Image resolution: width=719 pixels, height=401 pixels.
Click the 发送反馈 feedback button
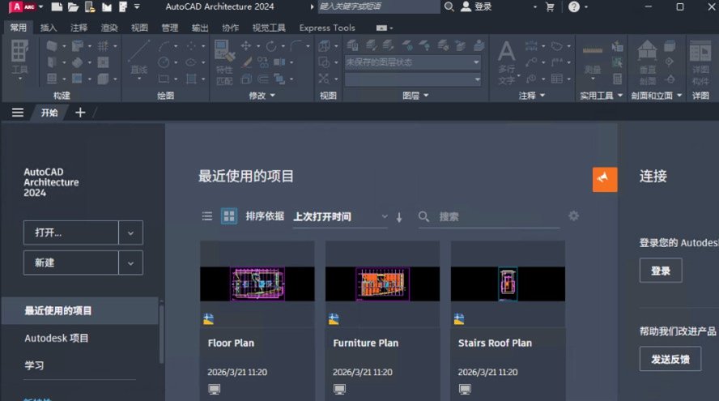tap(670, 359)
